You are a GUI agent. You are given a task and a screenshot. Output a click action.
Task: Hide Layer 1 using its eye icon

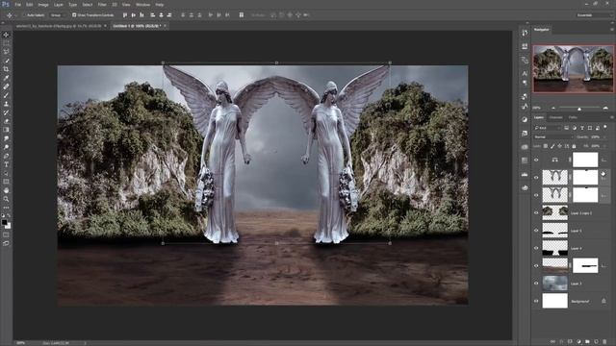536,284
